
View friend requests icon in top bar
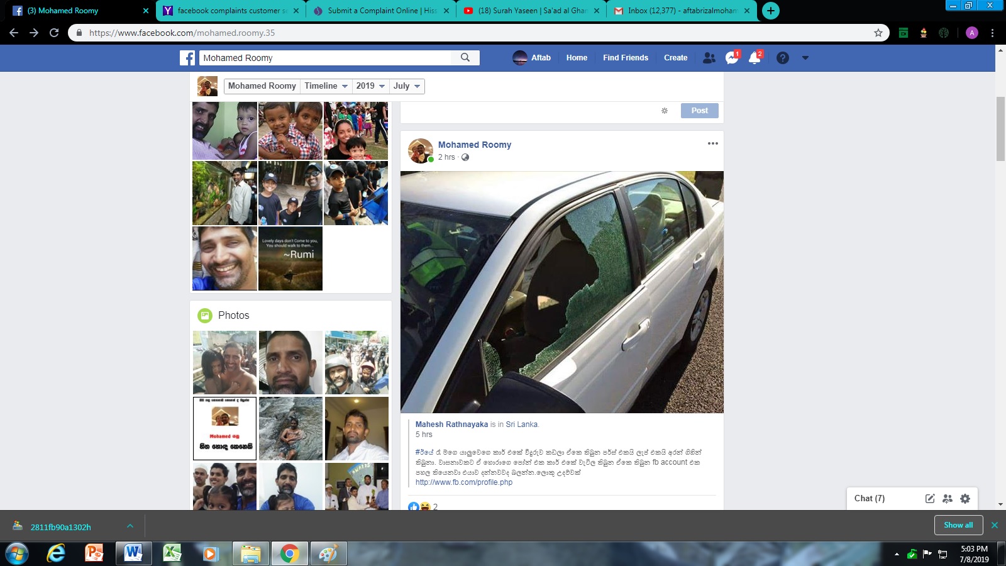[709, 57]
